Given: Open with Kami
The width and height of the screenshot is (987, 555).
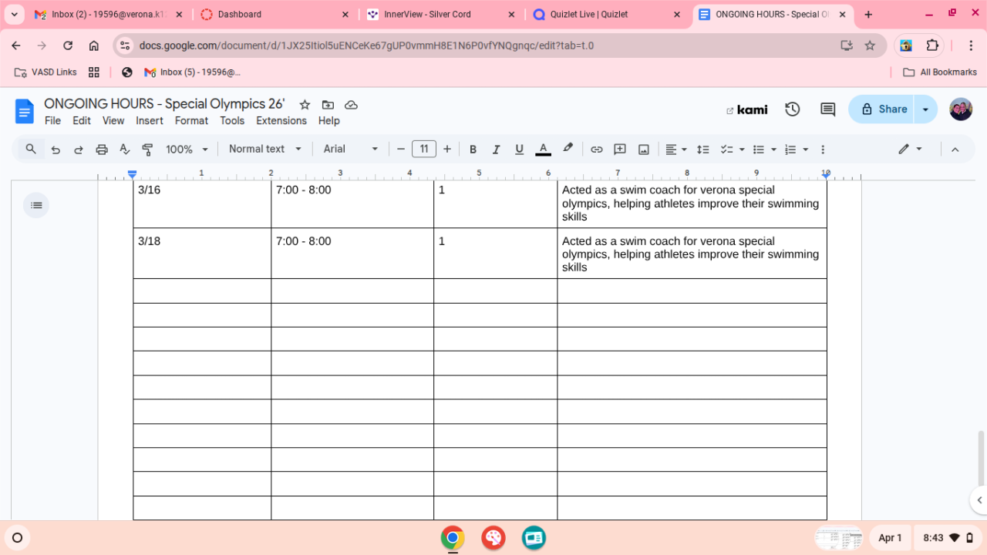Looking at the screenshot, I should [747, 109].
